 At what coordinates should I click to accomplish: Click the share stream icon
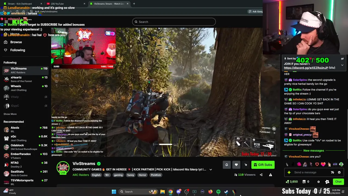(261, 175)
